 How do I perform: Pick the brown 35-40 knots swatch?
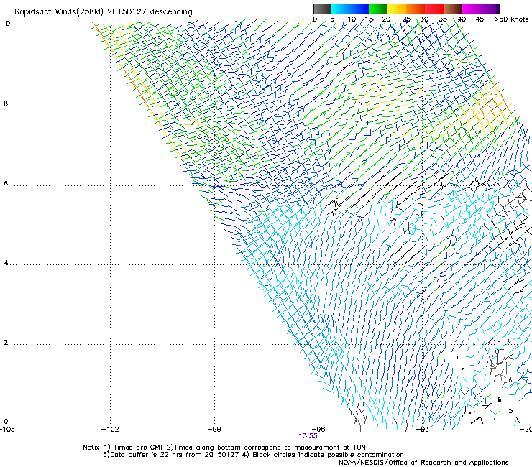point(453,9)
